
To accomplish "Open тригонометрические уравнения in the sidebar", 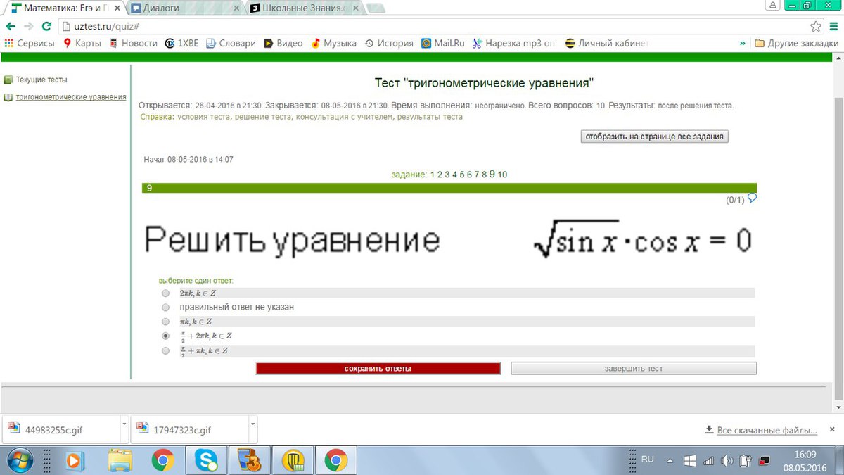I will 71,97.
